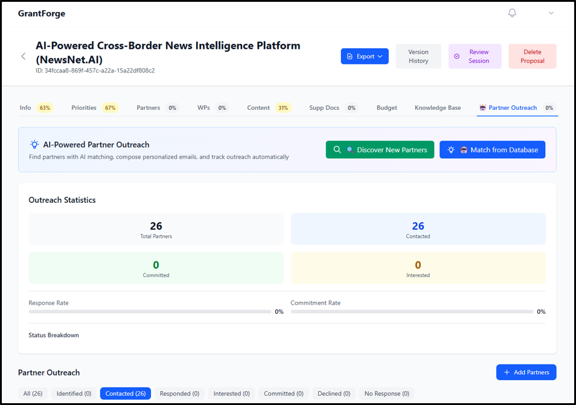Click the export document icon on the Export button
The height and width of the screenshot is (405, 576).
[x=349, y=56]
